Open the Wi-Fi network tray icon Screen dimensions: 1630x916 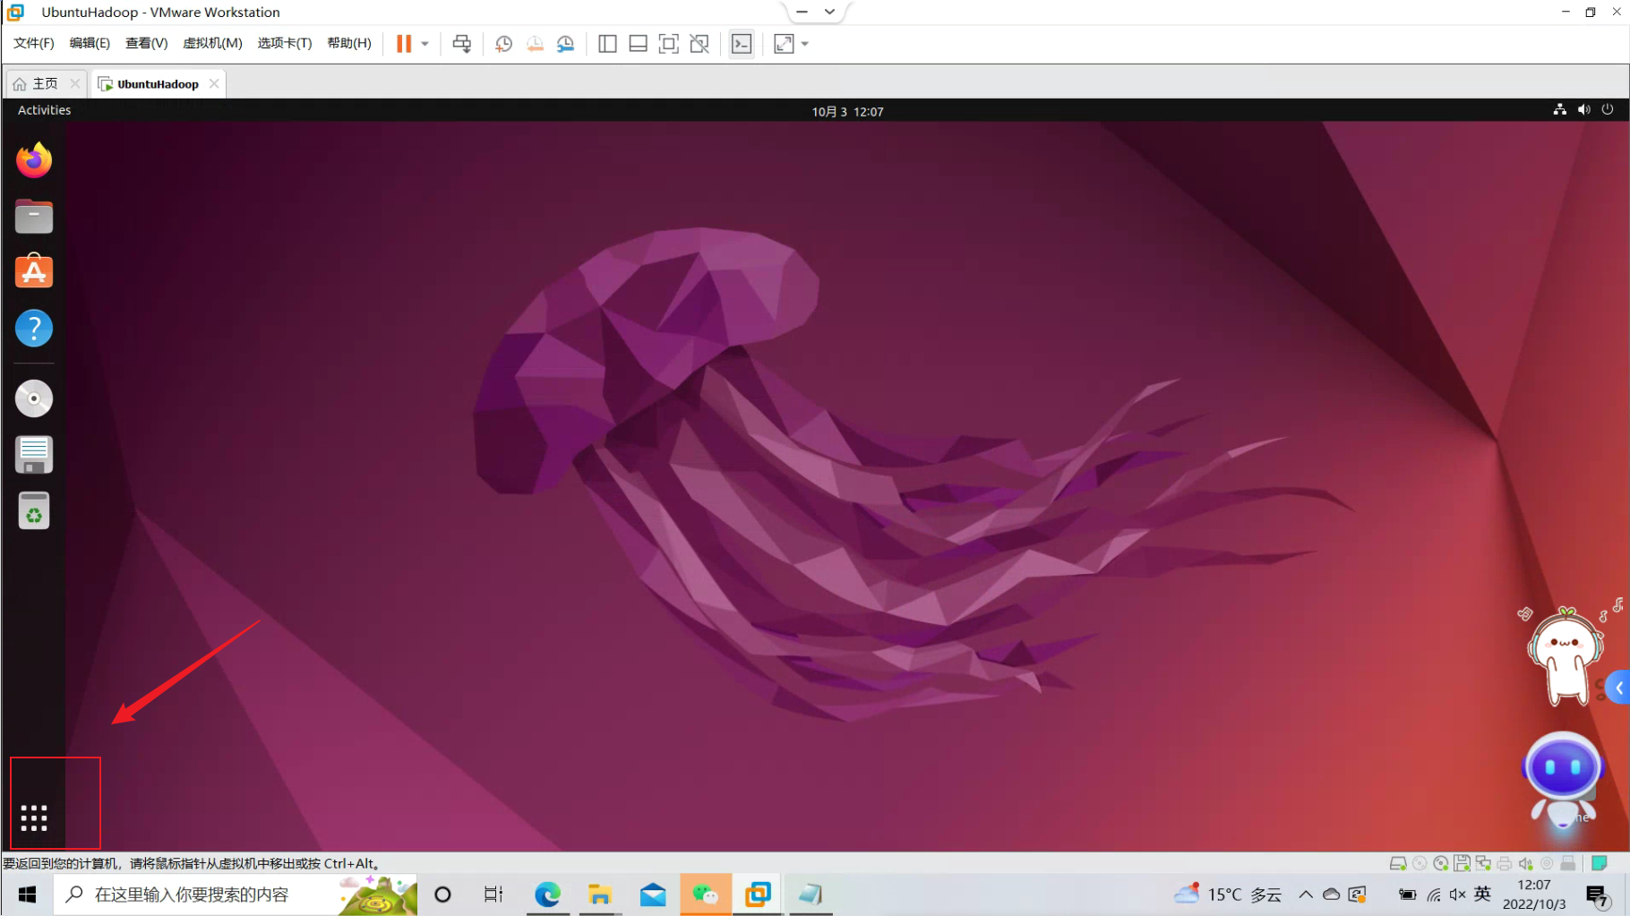coord(1434,895)
